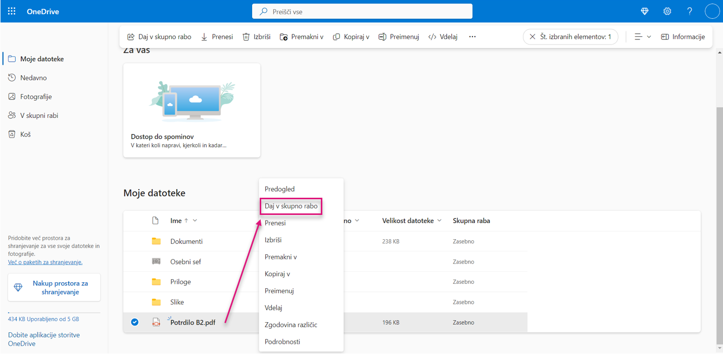Viewport: 723px width, 354px height.
Task: Open the Informacije details pane
Action: 683,36
